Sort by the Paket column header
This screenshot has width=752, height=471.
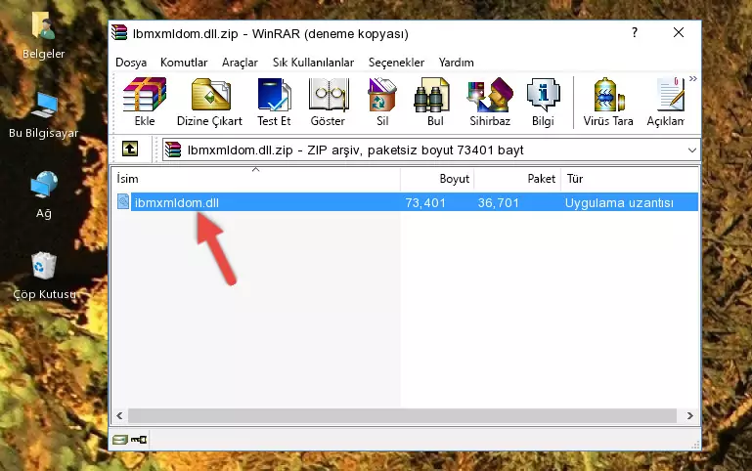pos(517,179)
